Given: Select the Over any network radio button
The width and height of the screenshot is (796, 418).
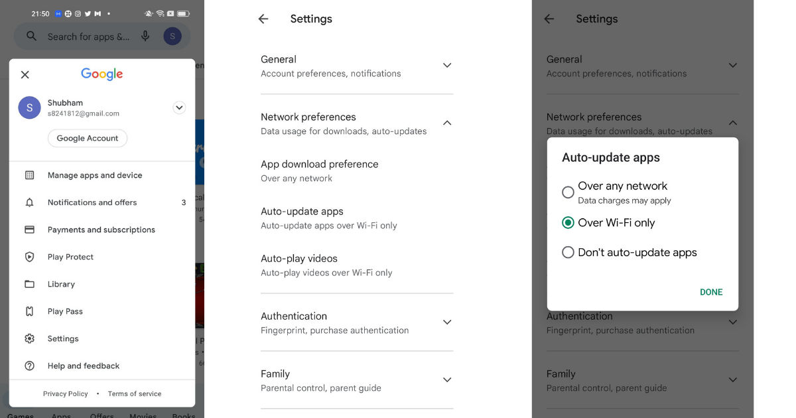Looking at the screenshot, I should point(568,192).
